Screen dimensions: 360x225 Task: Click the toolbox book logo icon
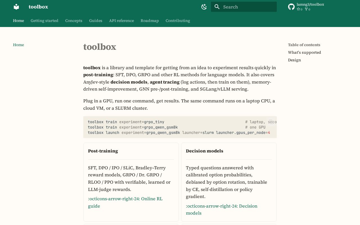[16, 7]
